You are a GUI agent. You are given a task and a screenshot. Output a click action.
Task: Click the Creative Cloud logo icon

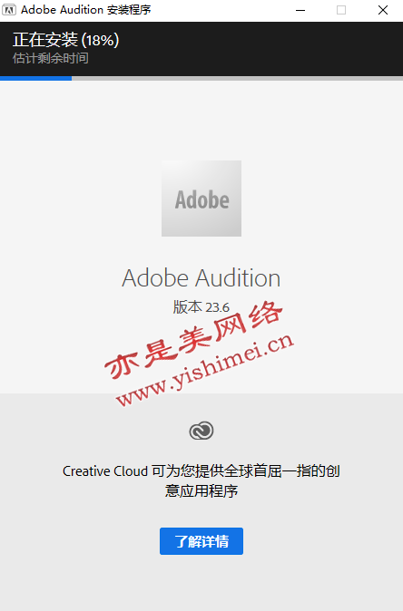tap(201, 431)
